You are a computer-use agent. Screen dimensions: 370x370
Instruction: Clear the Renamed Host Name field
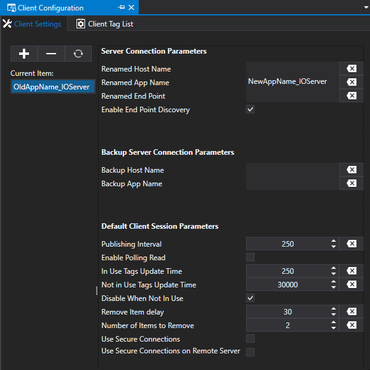coord(351,68)
